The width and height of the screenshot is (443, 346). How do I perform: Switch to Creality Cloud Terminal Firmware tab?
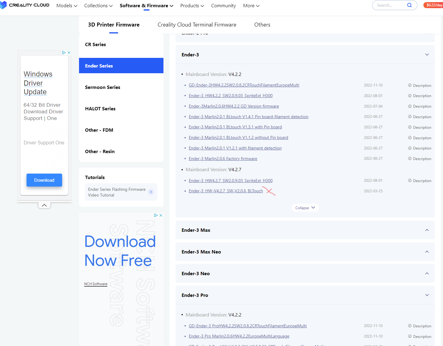click(197, 25)
